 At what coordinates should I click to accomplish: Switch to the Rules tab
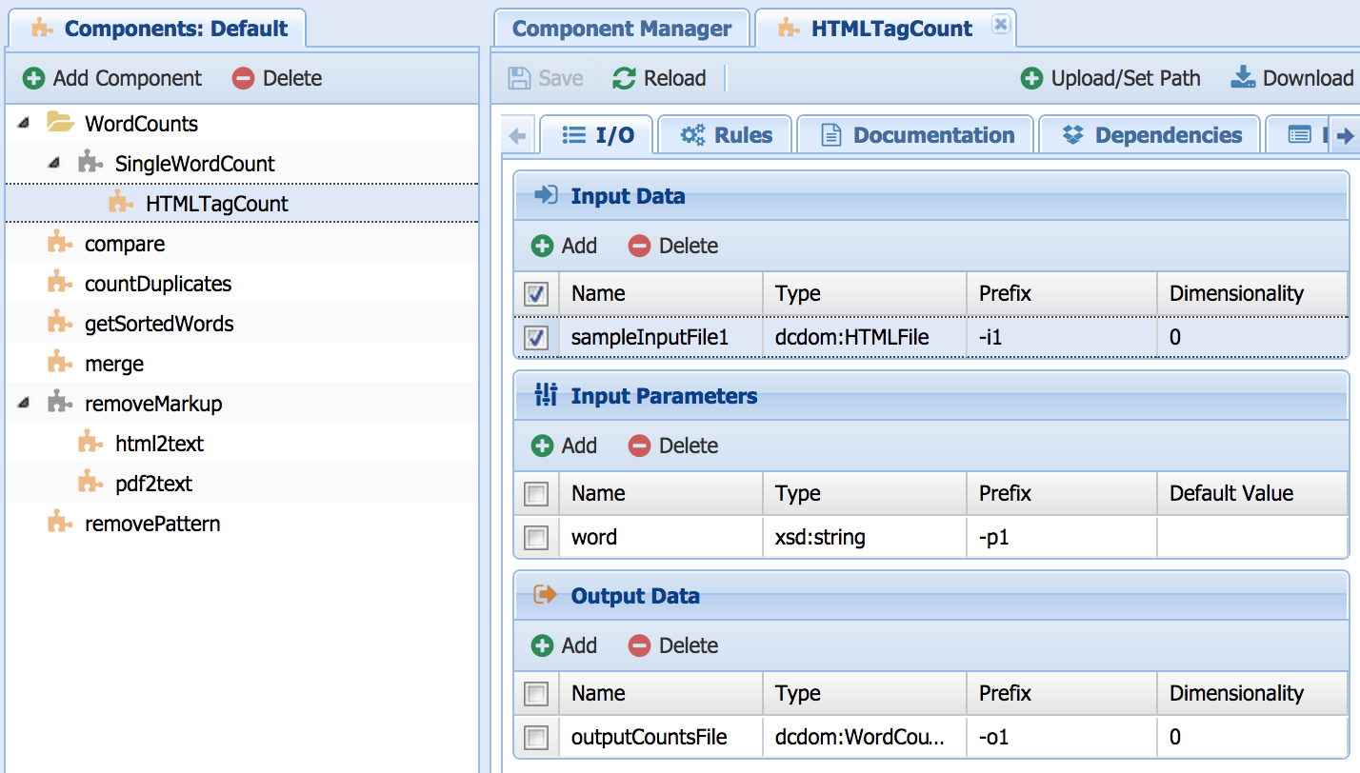[727, 135]
